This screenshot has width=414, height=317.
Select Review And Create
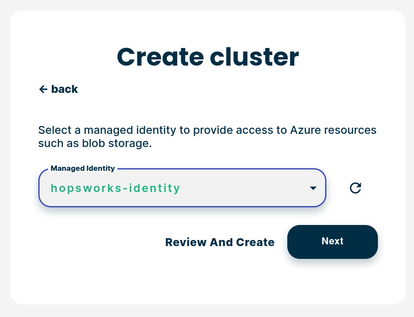(x=220, y=242)
